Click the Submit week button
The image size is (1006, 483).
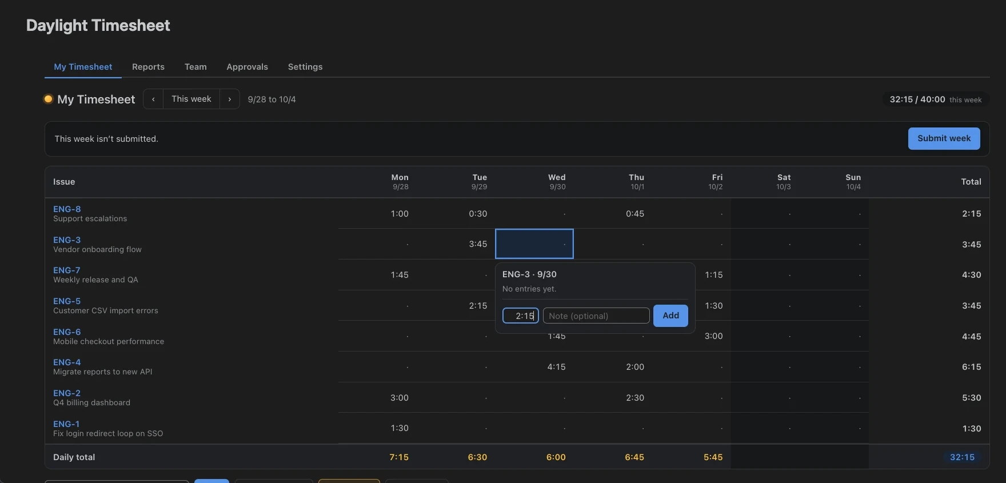(944, 138)
